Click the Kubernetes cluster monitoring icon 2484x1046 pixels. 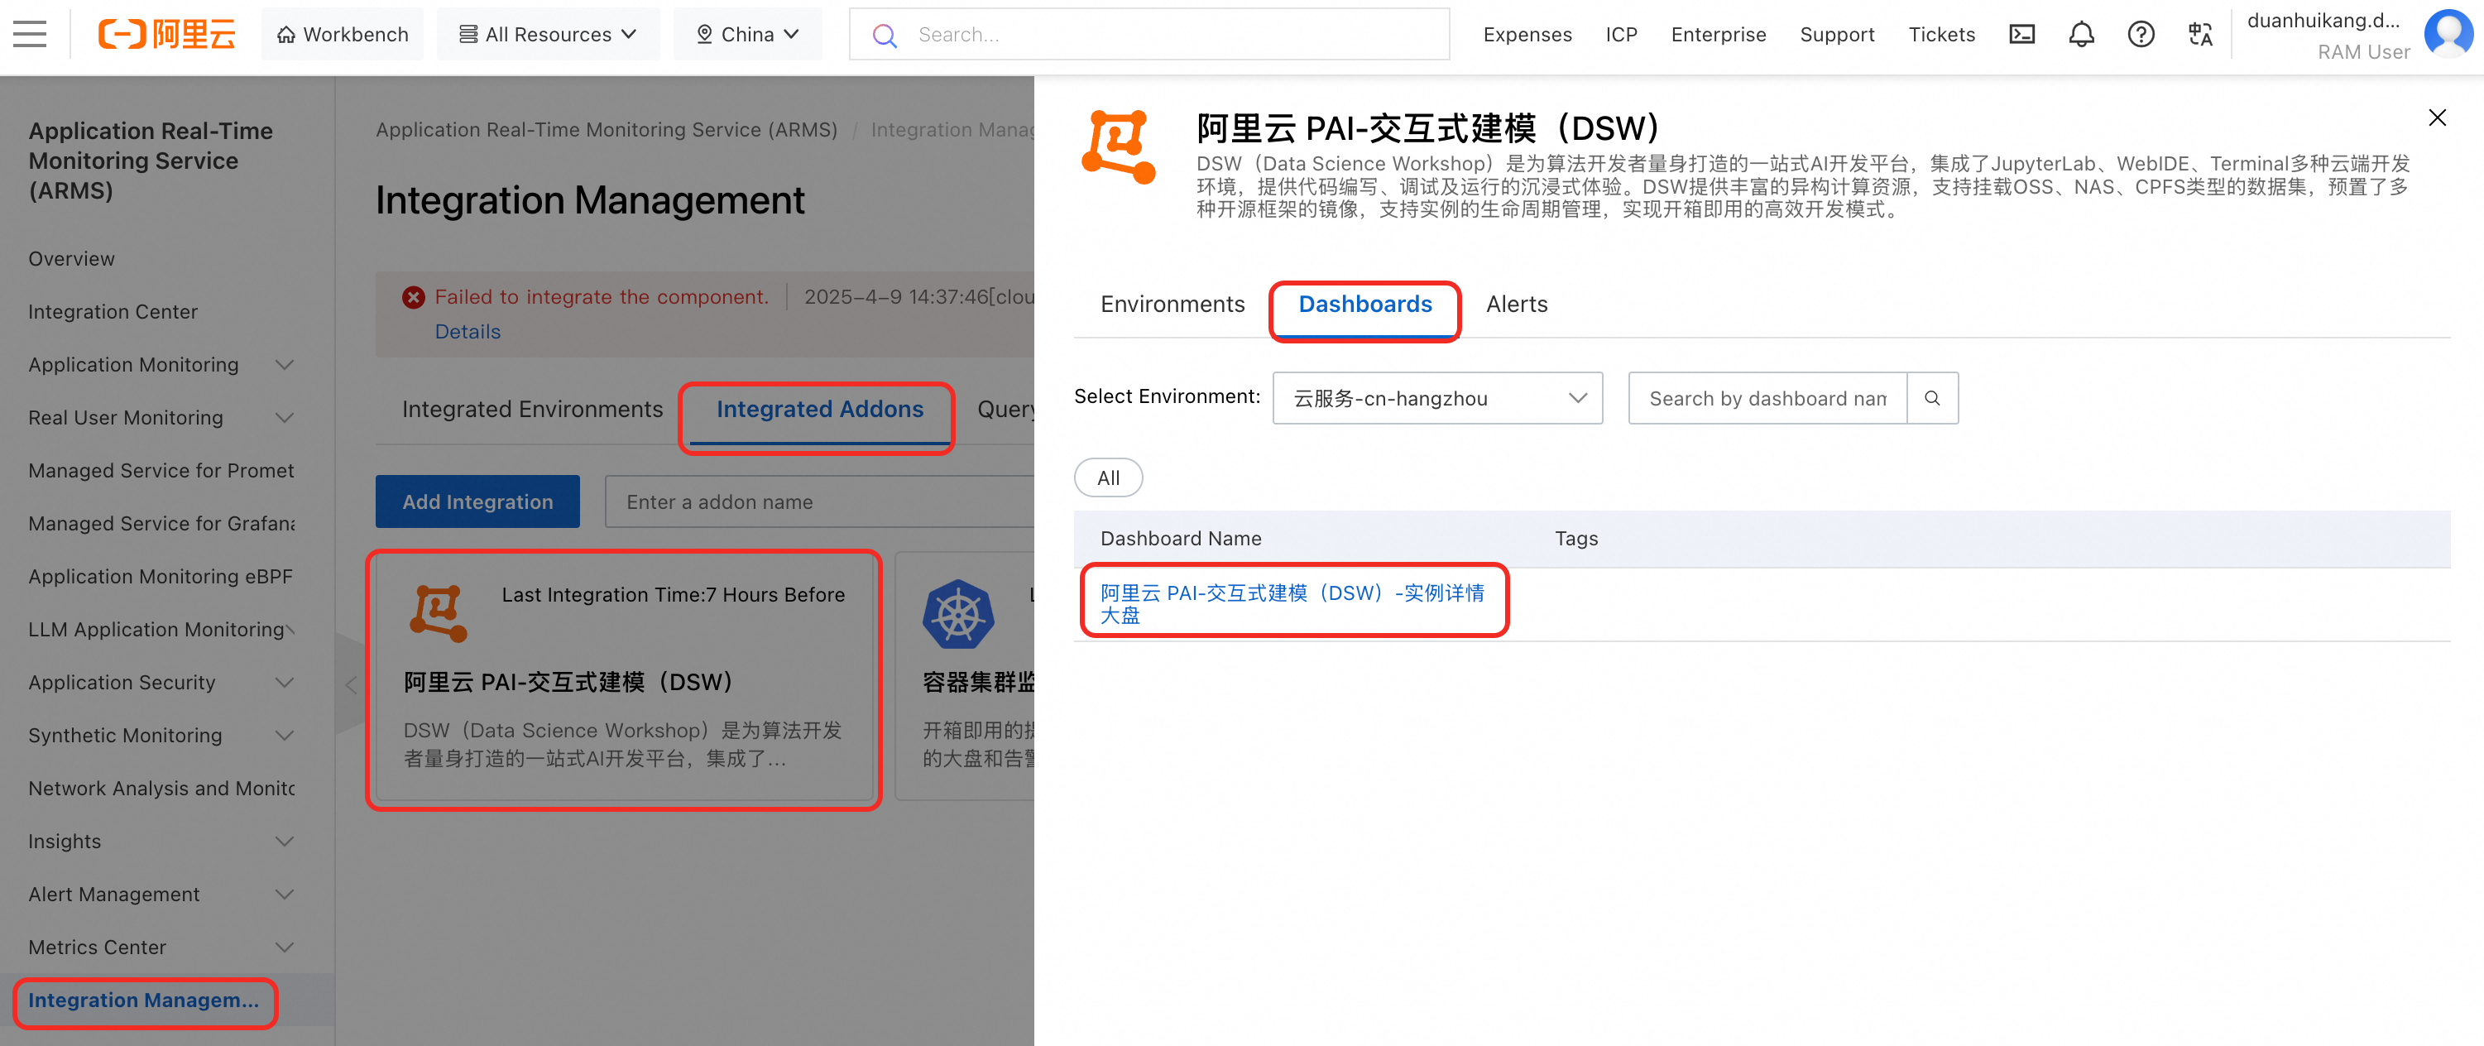pyautogui.click(x=957, y=612)
